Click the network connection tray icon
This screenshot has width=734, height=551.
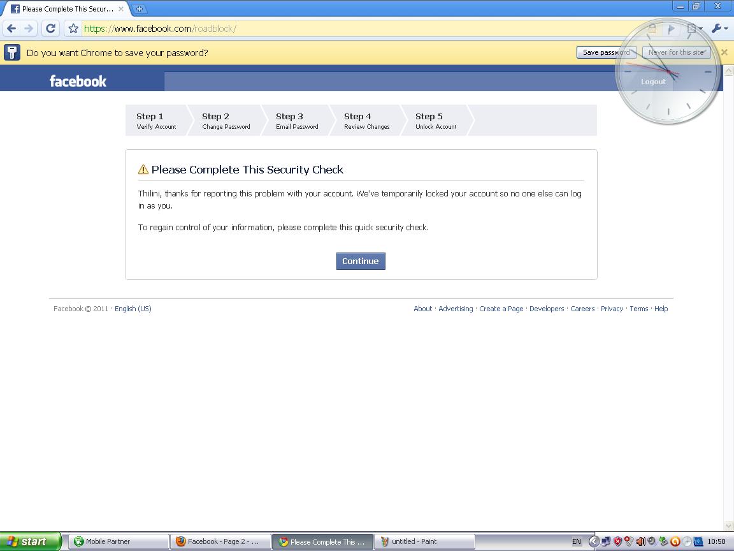tap(606, 541)
